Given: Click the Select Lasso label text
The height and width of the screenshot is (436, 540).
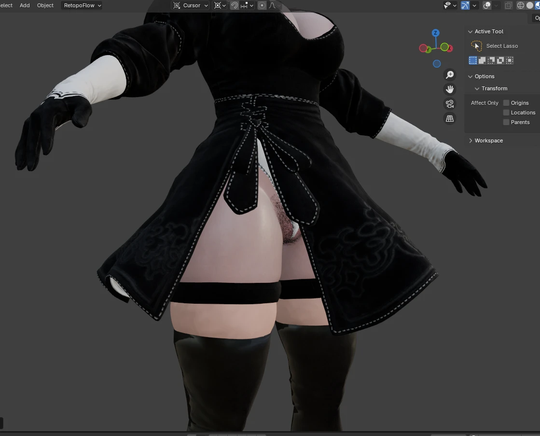Looking at the screenshot, I should (x=502, y=46).
